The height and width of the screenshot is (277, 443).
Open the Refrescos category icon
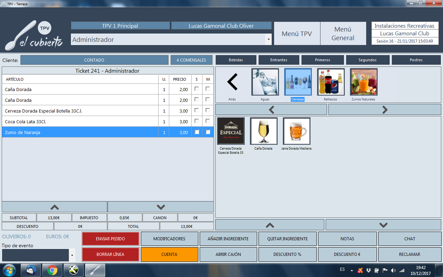click(331, 82)
